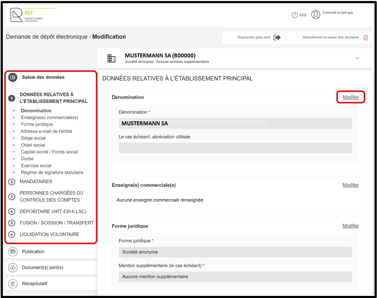377x298 pixels.
Task: Click the red trash bin icon
Action: pyautogui.click(x=365, y=37)
